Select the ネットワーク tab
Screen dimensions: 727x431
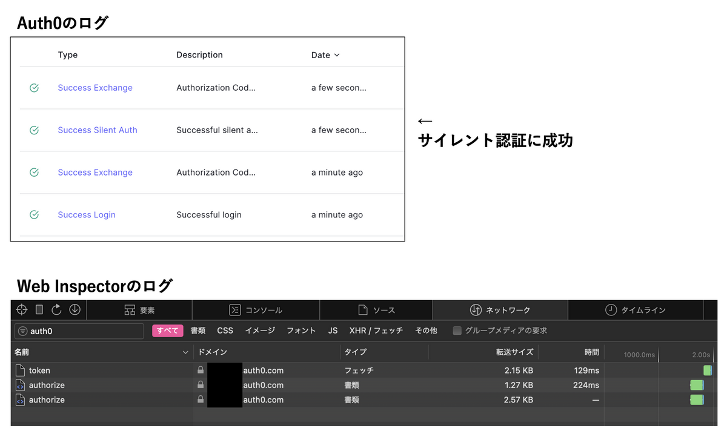[x=500, y=310]
